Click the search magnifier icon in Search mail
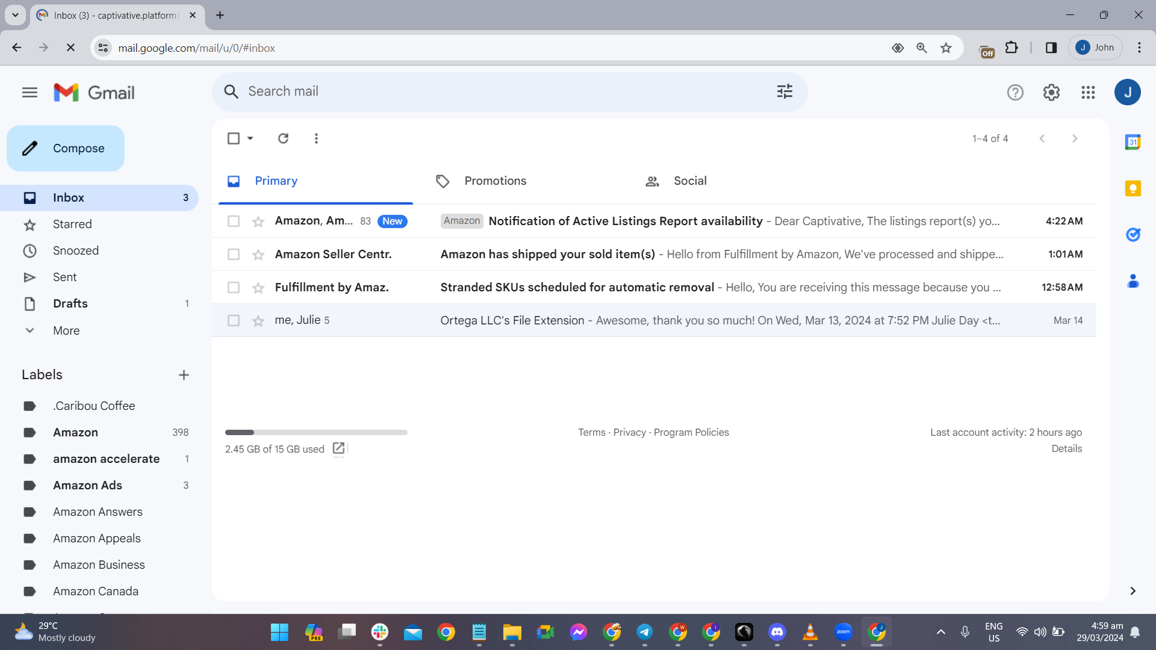Screen dimensions: 1156x650 click(231, 91)
